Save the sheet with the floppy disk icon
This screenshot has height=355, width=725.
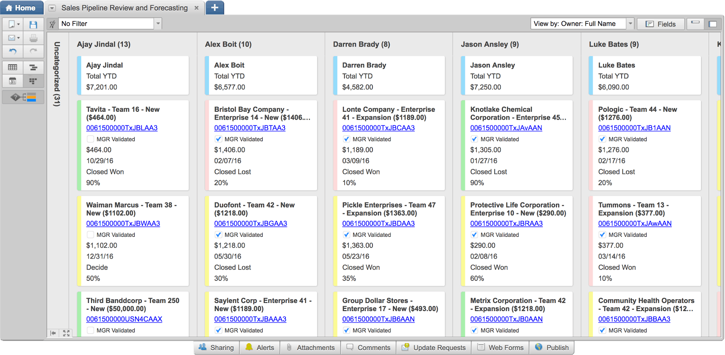33,24
